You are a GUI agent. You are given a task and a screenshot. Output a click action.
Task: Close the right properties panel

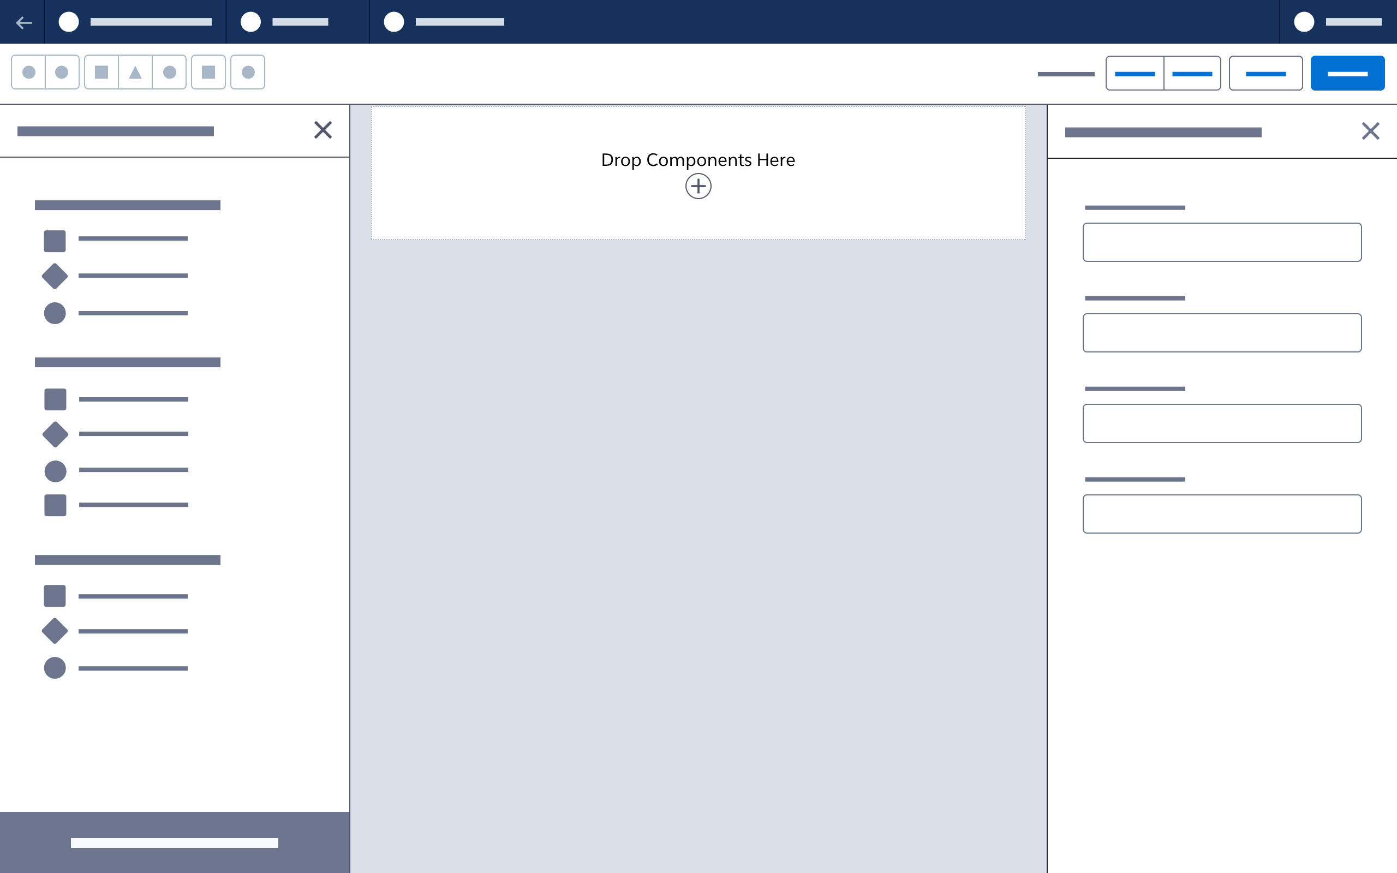pos(1371,131)
